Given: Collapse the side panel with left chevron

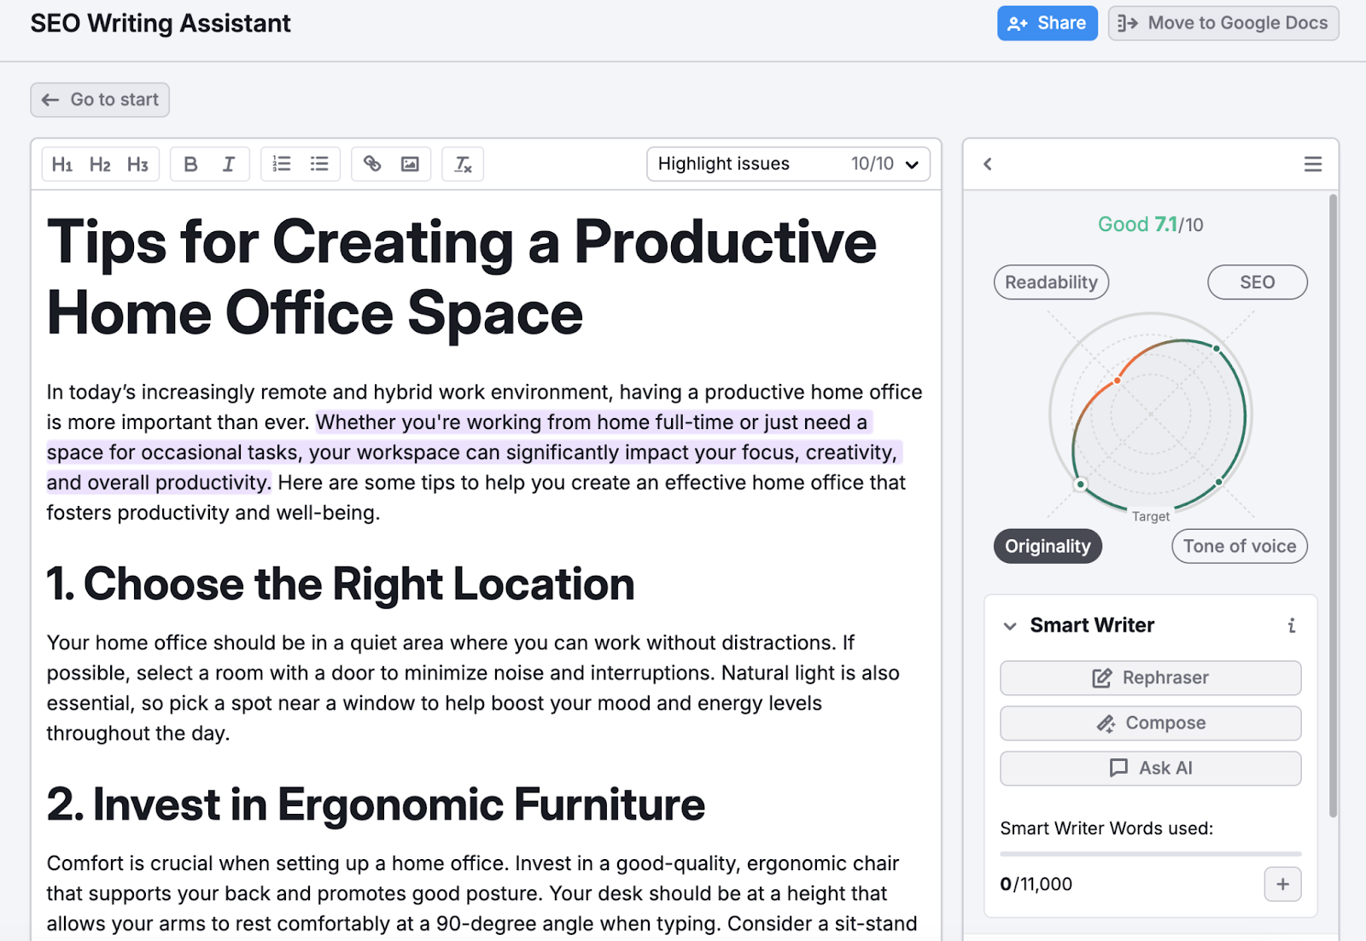Looking at the screenshot, I should (x=988, y=164).
